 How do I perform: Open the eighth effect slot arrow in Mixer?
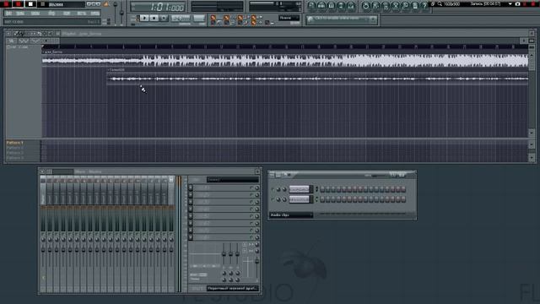point(191,237)
